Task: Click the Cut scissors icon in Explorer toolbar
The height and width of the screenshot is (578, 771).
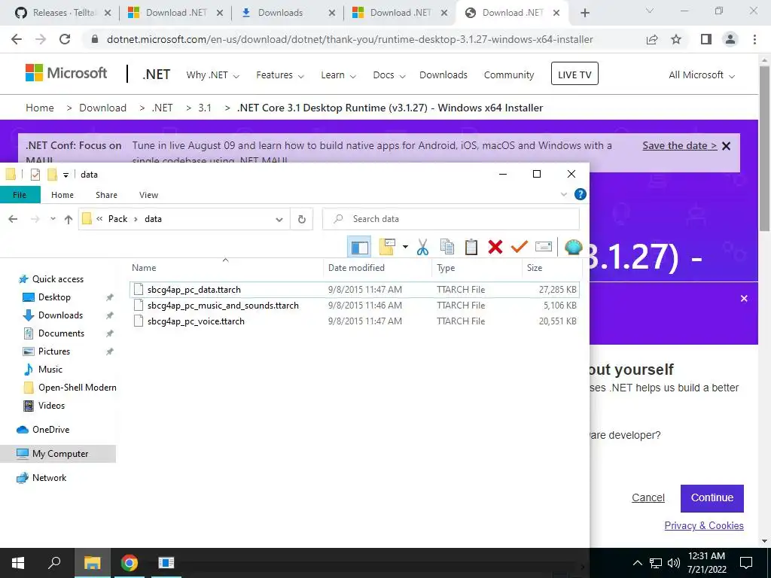Action: point(422,247)
